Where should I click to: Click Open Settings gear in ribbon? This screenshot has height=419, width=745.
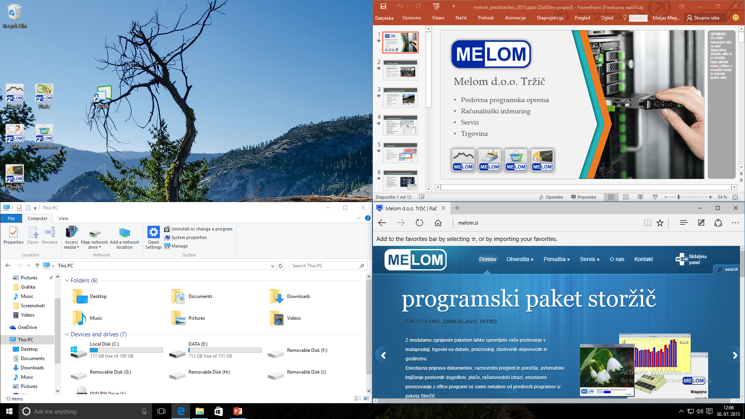point(154,232)
